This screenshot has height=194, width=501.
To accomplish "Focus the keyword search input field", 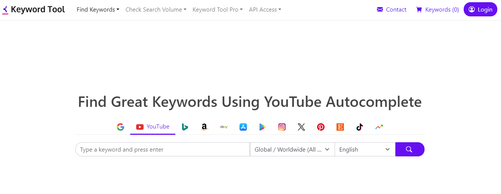I will point(163,149).
